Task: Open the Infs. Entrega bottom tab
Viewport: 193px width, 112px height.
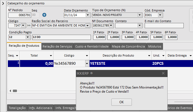Action: pyautogui.click(x=65, y=108)
